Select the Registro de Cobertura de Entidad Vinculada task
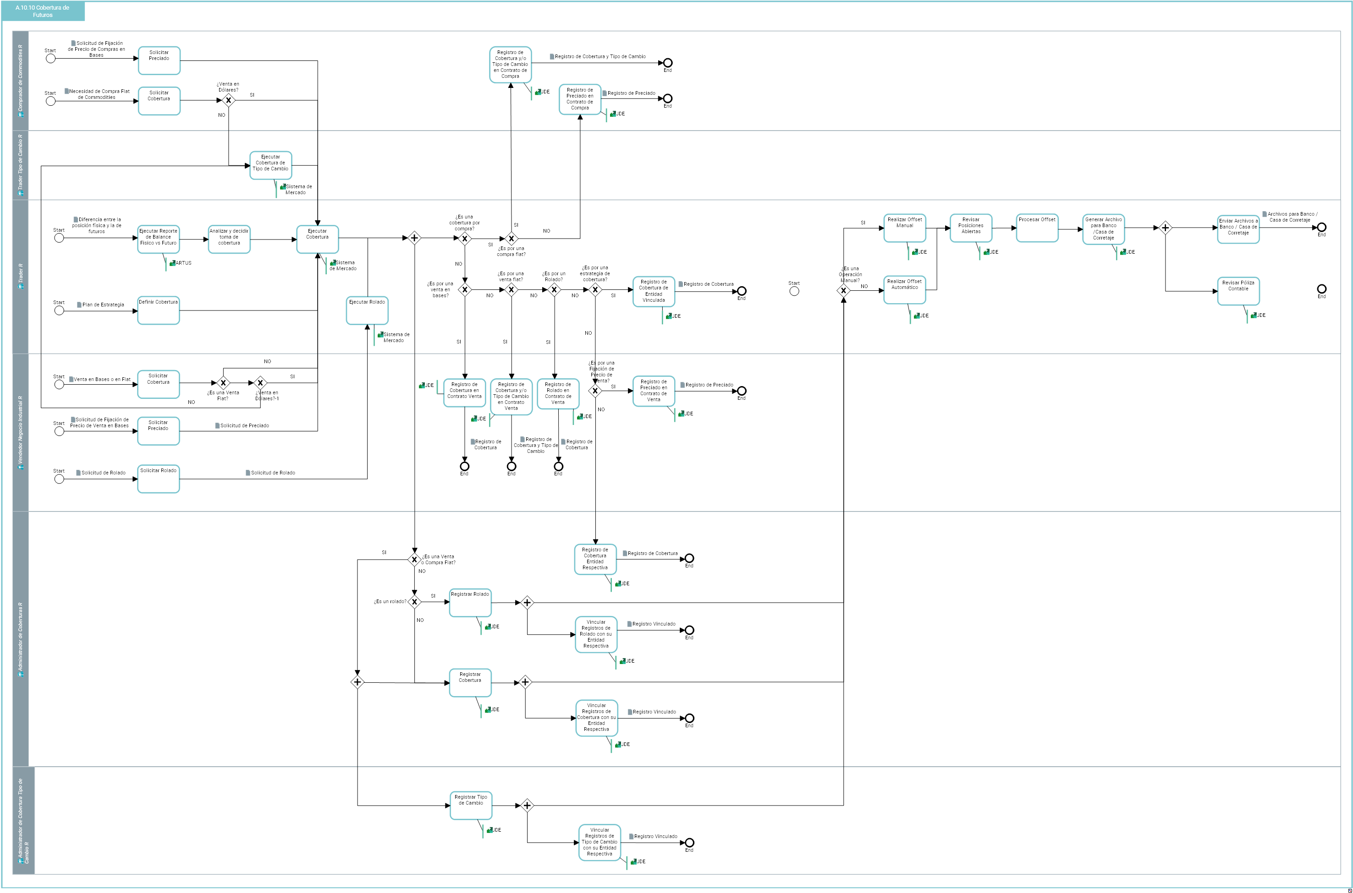This screenshot has height=893, width=1353. coord(654,292)
